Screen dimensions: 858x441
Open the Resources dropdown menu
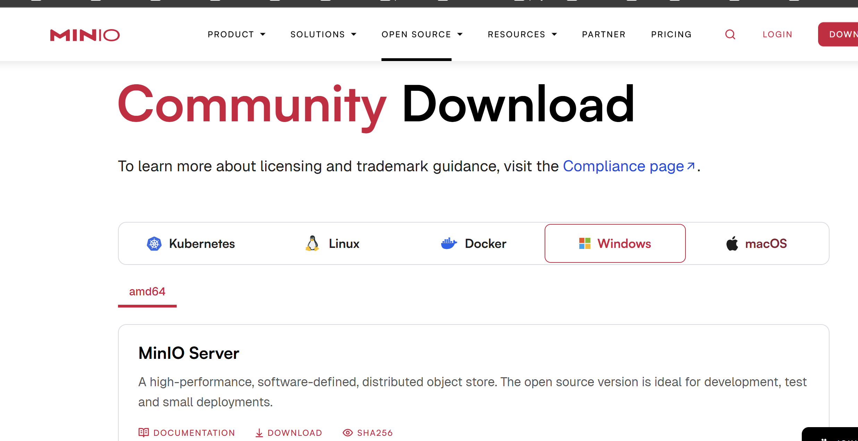pos(522,34)
